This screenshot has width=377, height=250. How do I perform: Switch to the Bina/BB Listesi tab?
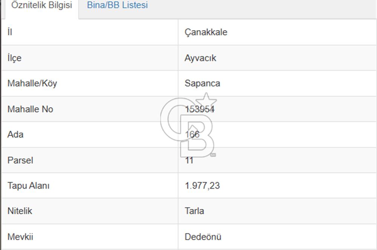117,5
